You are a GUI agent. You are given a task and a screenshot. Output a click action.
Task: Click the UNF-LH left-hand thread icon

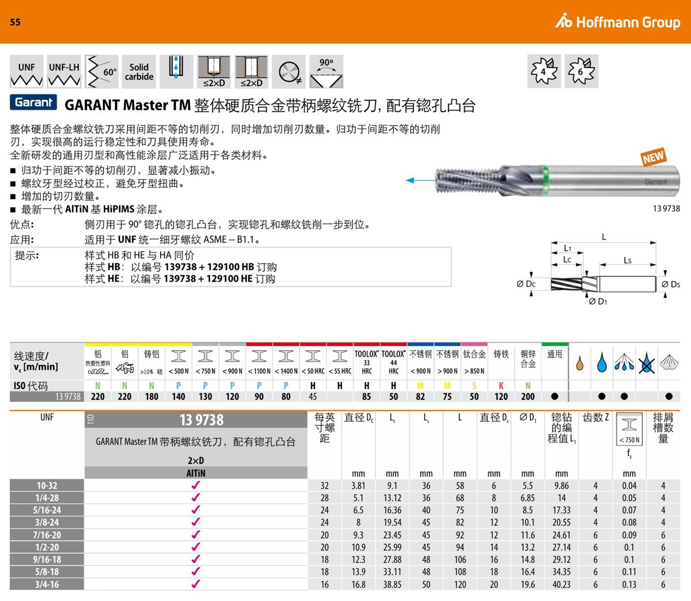coord(64,72)
